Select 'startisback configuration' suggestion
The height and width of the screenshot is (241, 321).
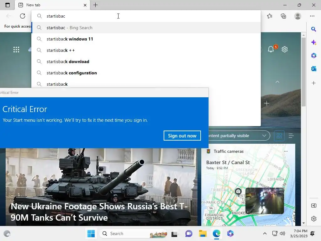[x=146, y=73]
